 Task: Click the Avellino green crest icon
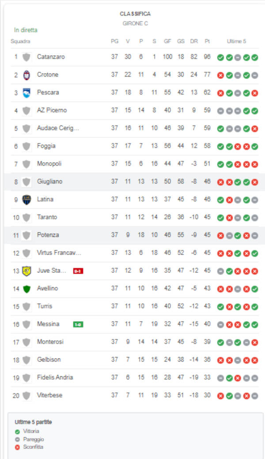tap(26, 288)
